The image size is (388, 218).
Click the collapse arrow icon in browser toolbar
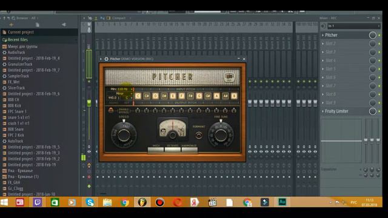[x=64, y=24]
